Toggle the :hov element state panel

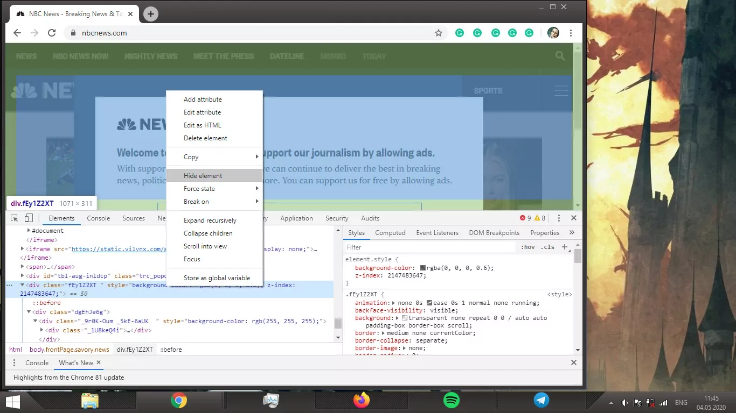tap(528, 247)
